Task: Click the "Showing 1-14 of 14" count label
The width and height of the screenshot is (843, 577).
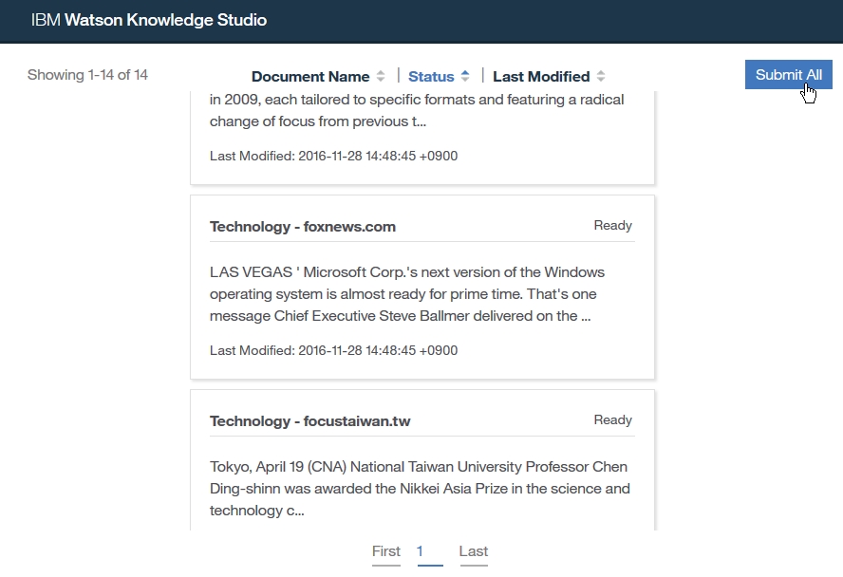Action: click(87, 75)
